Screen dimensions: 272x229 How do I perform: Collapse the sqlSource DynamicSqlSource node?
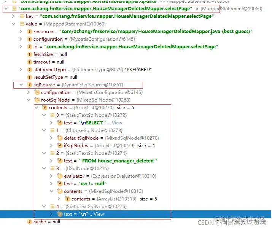[x=21, y=85]
